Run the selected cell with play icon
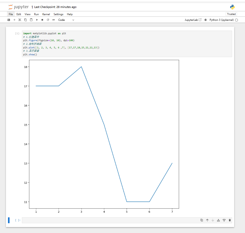Screen dimensions: 245x233 click(37, 20)
